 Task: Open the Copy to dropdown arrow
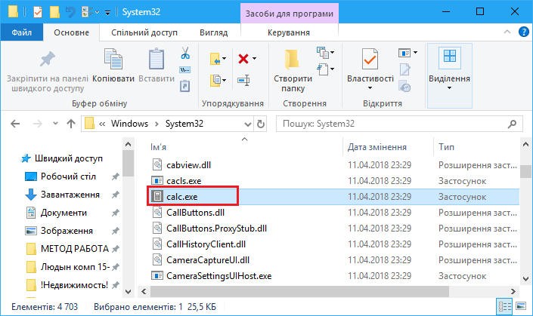(x=224, y=81)
